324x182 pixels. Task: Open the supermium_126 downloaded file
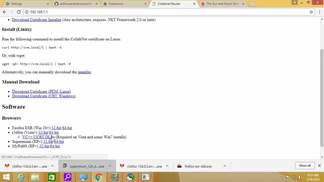coord(84,166)
